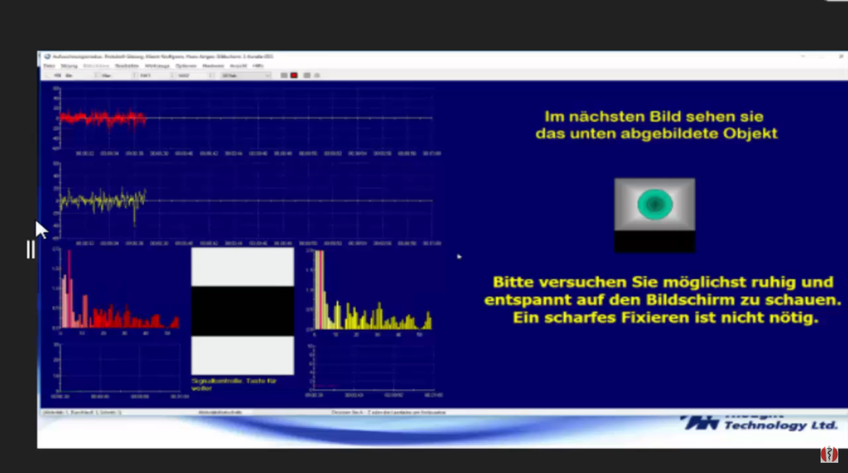Click the application icon in title bar
Viewport: 848px width, 473px height.
[47, 56]
